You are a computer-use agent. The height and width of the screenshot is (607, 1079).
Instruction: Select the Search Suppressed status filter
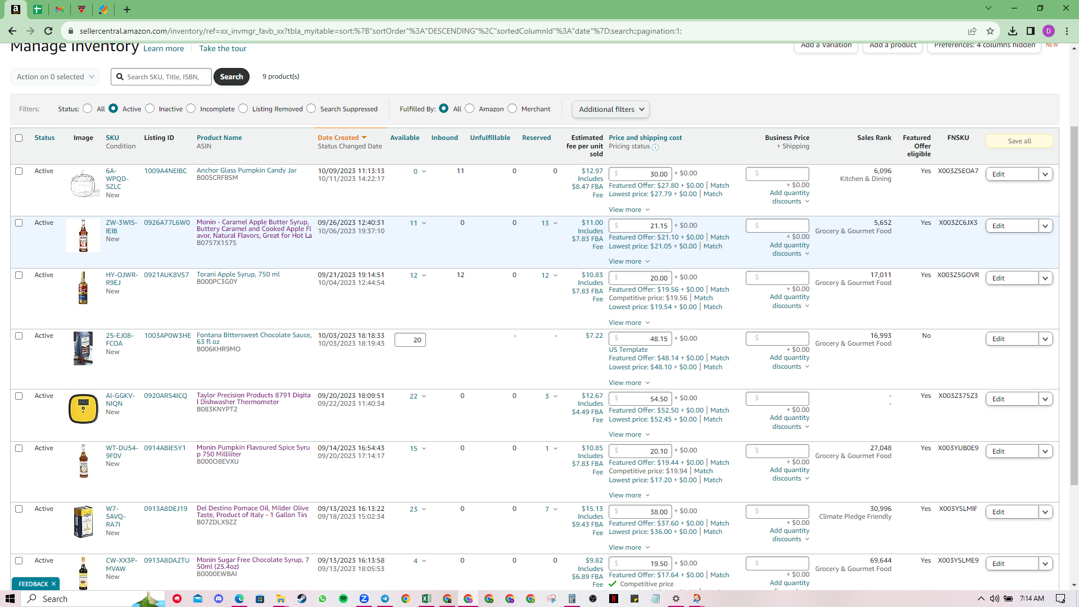[x=311, y=108]
